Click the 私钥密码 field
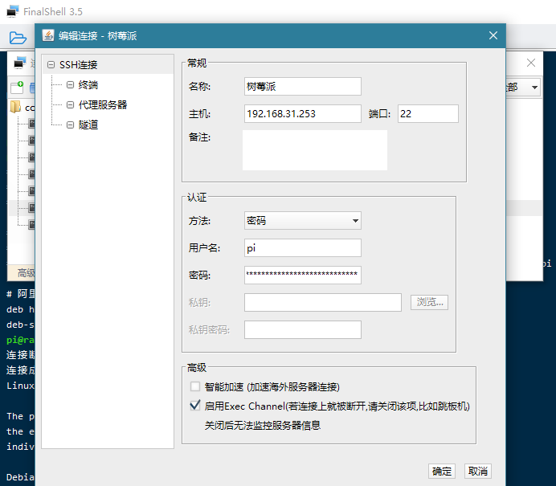The height and width of the screenshot is (486, 556). (x=302, y=329)
